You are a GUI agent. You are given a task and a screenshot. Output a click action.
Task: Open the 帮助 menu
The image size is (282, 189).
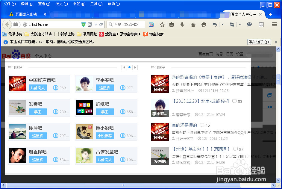pyautogui.click(x=114, y=4)
